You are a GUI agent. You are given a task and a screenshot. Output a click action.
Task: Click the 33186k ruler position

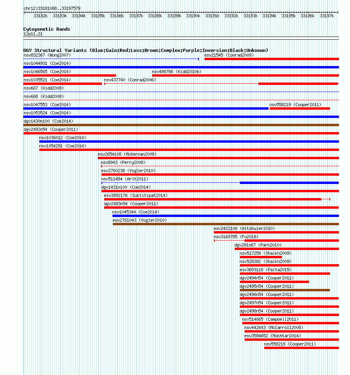117,16
